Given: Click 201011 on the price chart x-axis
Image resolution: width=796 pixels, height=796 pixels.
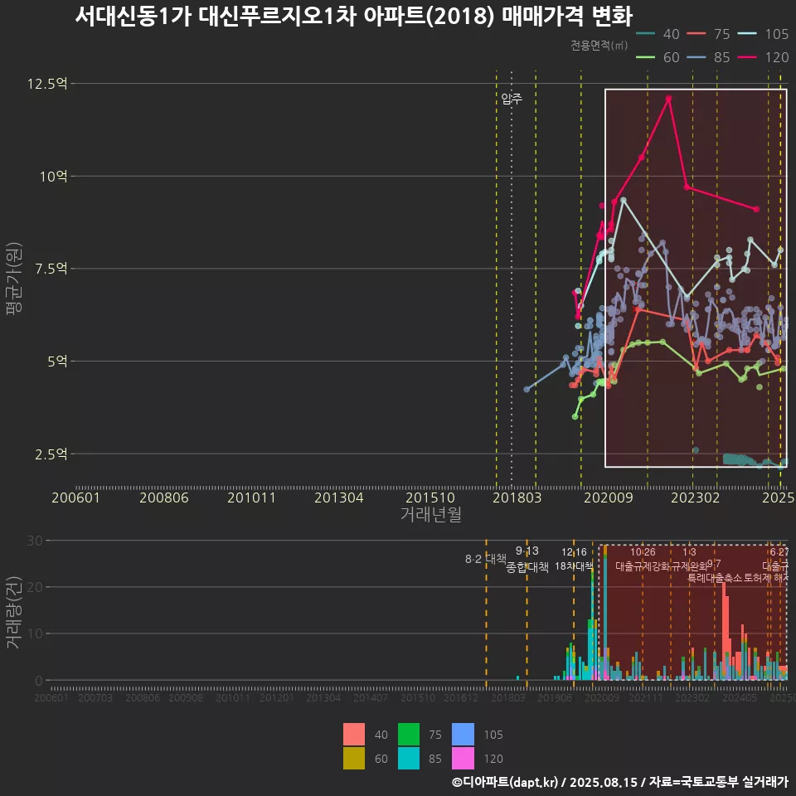Looking at the screenshot, I should [251, 498].
